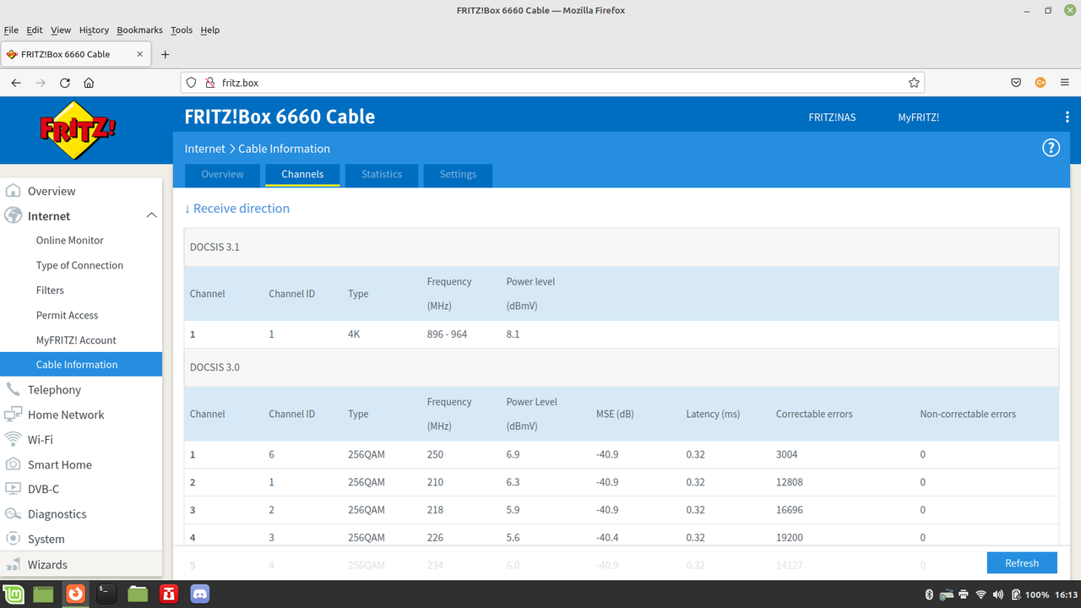Click the Receive direction heading
The height and width of the screenshot is (608, 1081).
[237, 209]
